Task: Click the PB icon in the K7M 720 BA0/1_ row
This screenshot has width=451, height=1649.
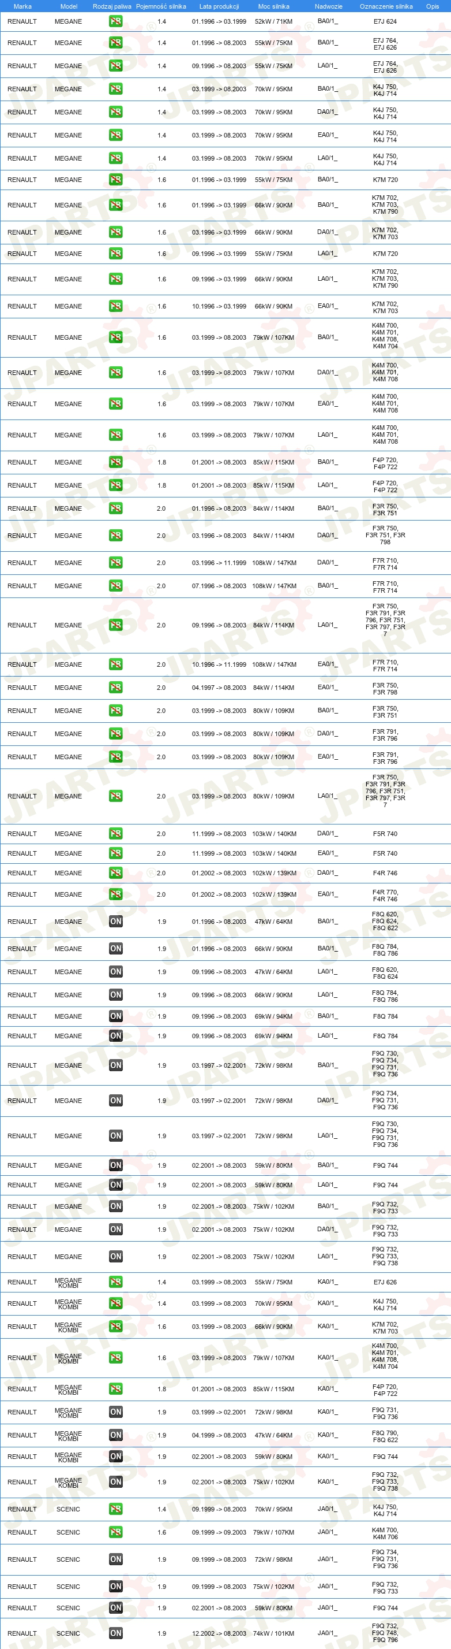Action: coord(115,179)
